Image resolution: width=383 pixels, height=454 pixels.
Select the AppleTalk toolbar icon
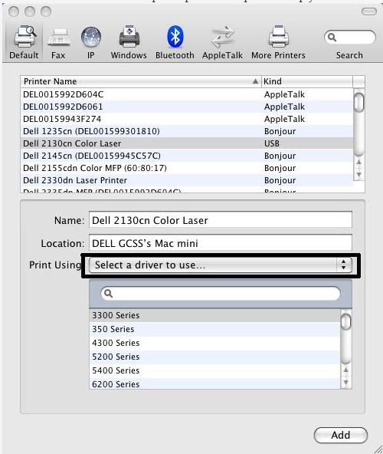tap(222, 41)
